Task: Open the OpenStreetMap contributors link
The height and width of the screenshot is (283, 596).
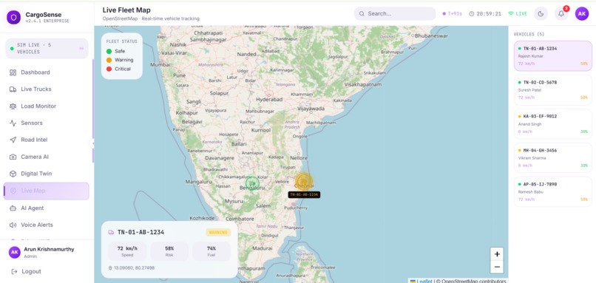Action: 473,281
